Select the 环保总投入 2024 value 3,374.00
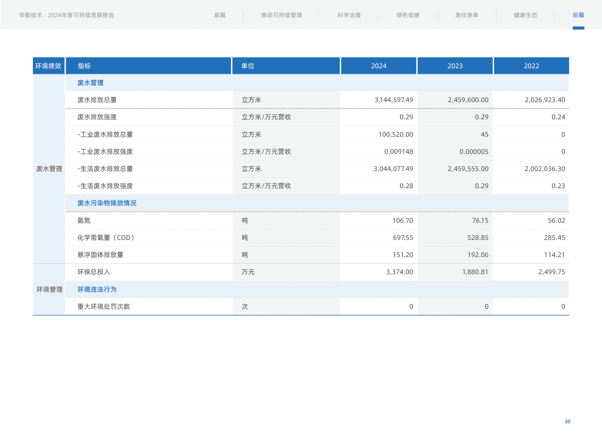This screenshot has width=602, height=443. click(x=399, y=272)
